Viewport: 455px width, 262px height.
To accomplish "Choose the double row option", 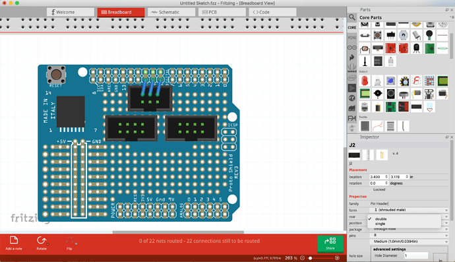I will click(380, 219).
